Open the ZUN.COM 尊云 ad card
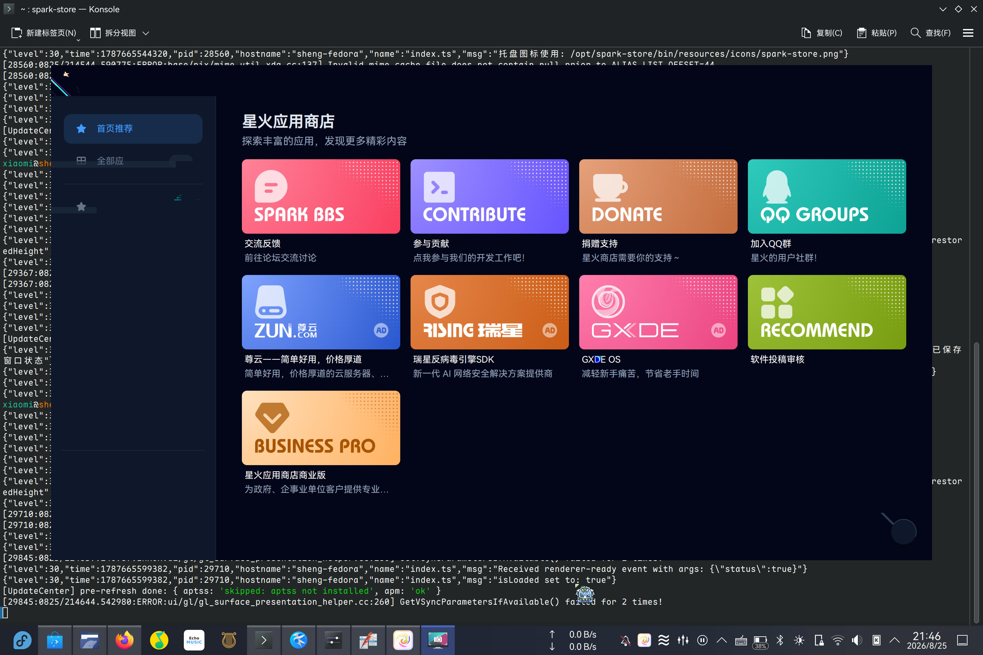The height and width of the screenshot is (655, 983). (x=321, y=327)
